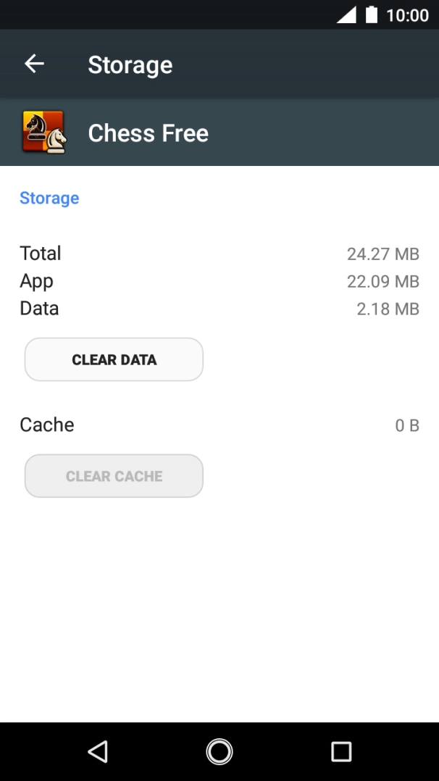Tap the Chess Free app icon
This screenshot has width=439, height=781.
(44, 133)
